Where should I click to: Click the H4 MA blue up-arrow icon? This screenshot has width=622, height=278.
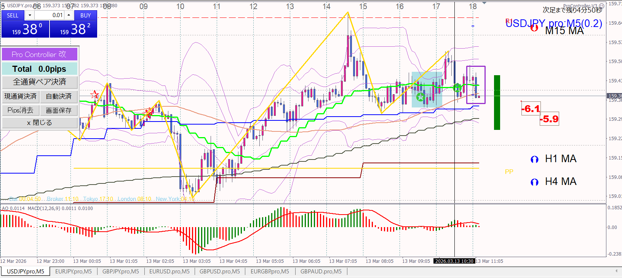pyautogui.click(x=534, y=182)
